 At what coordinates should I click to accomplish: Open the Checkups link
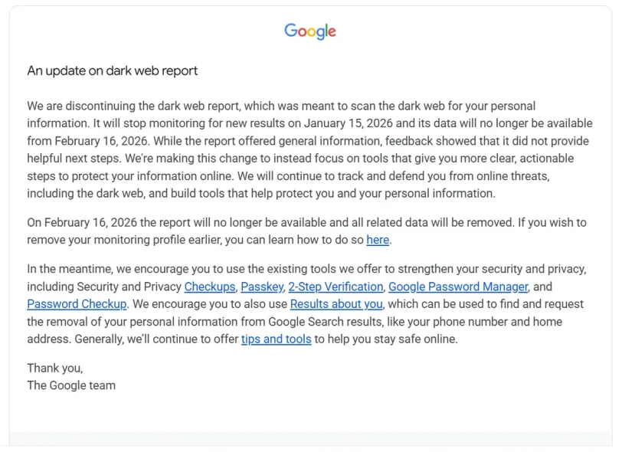tap(210, 287)
